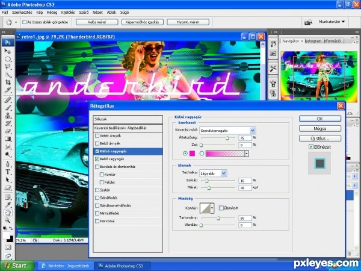Viewport: 361px width, 271px height.
Task: Select the Gradient tool
Action: 8,139
